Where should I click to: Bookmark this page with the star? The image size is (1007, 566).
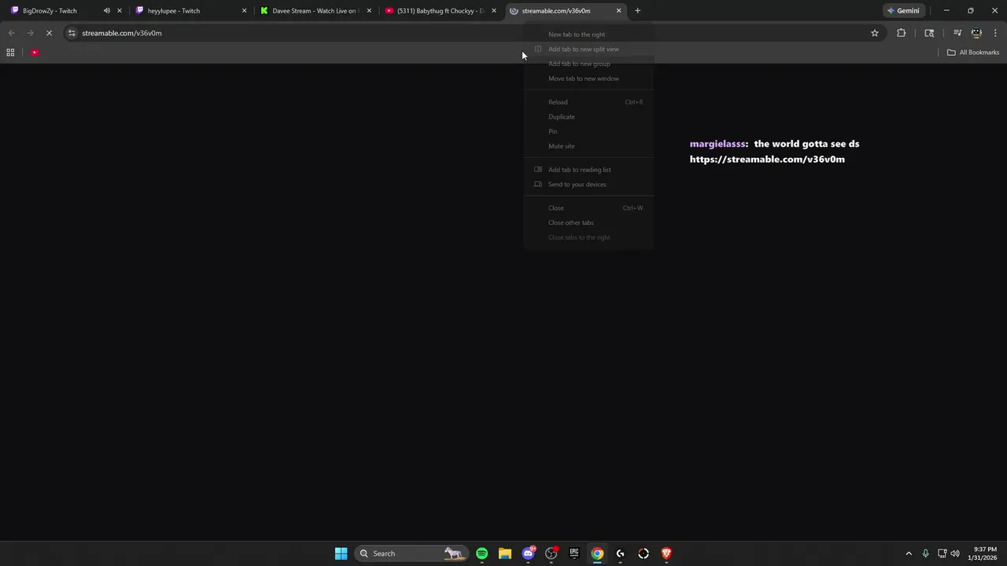click(874, 33)
